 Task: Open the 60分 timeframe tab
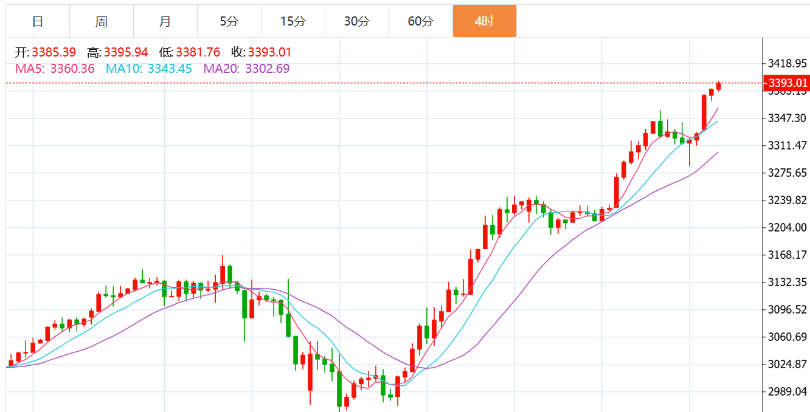coord(421,21)
